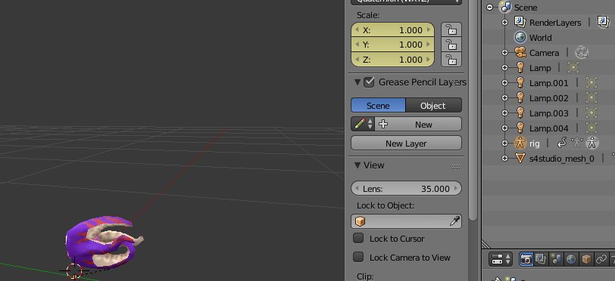Screen dimensions: 615x281
Task: Click the orange cube icon in Lock to Object
Action: [x=360, y=221]
